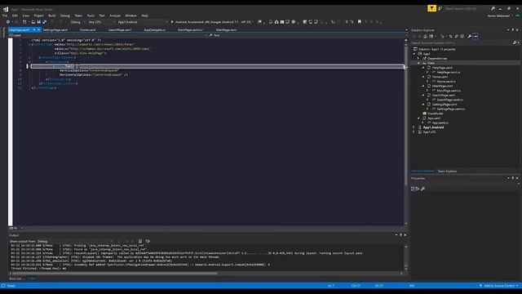The image size is (522, 294).
Task: Click Collapse All in Solution Explorer toolbar
Action: [x=457, y=36]
